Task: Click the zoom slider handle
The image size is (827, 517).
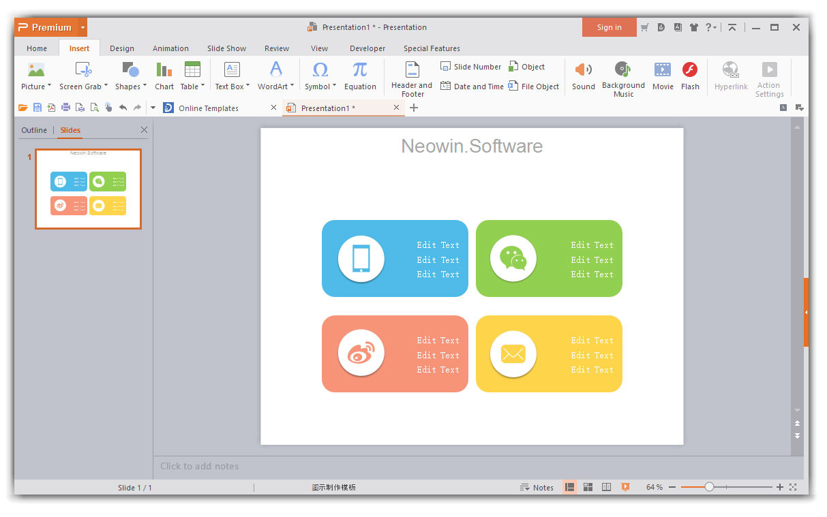Action: pyautogui.click(x=709, y=487)
